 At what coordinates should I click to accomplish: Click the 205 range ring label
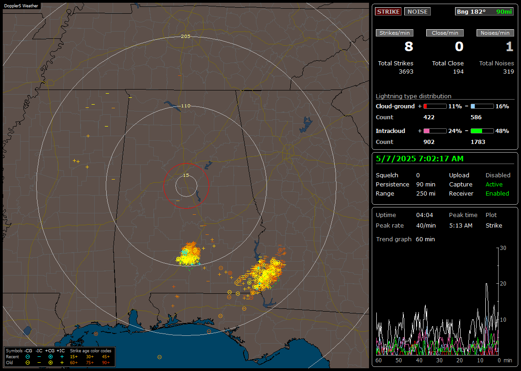(x=186, y=37)
